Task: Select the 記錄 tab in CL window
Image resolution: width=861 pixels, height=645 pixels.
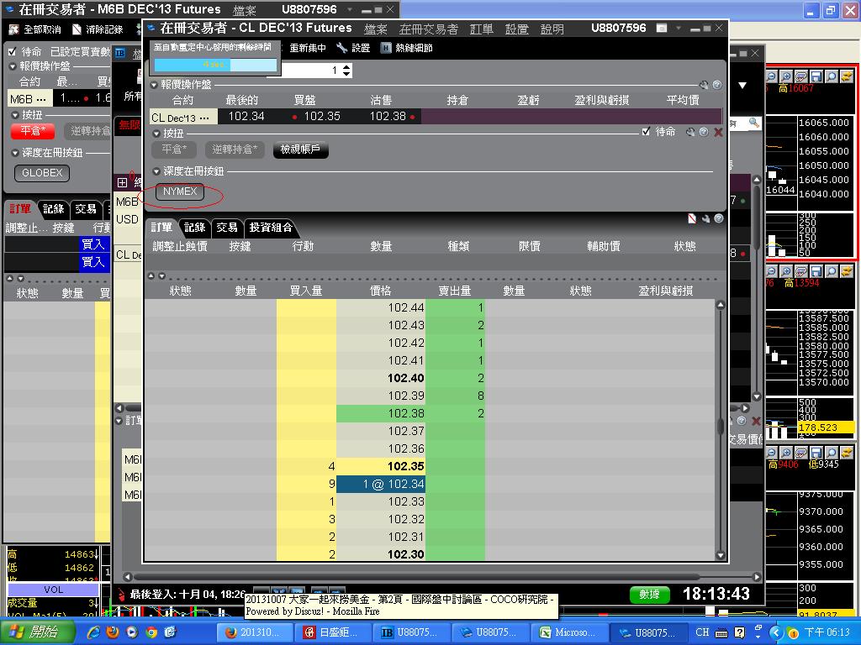Action: [195, 228]
